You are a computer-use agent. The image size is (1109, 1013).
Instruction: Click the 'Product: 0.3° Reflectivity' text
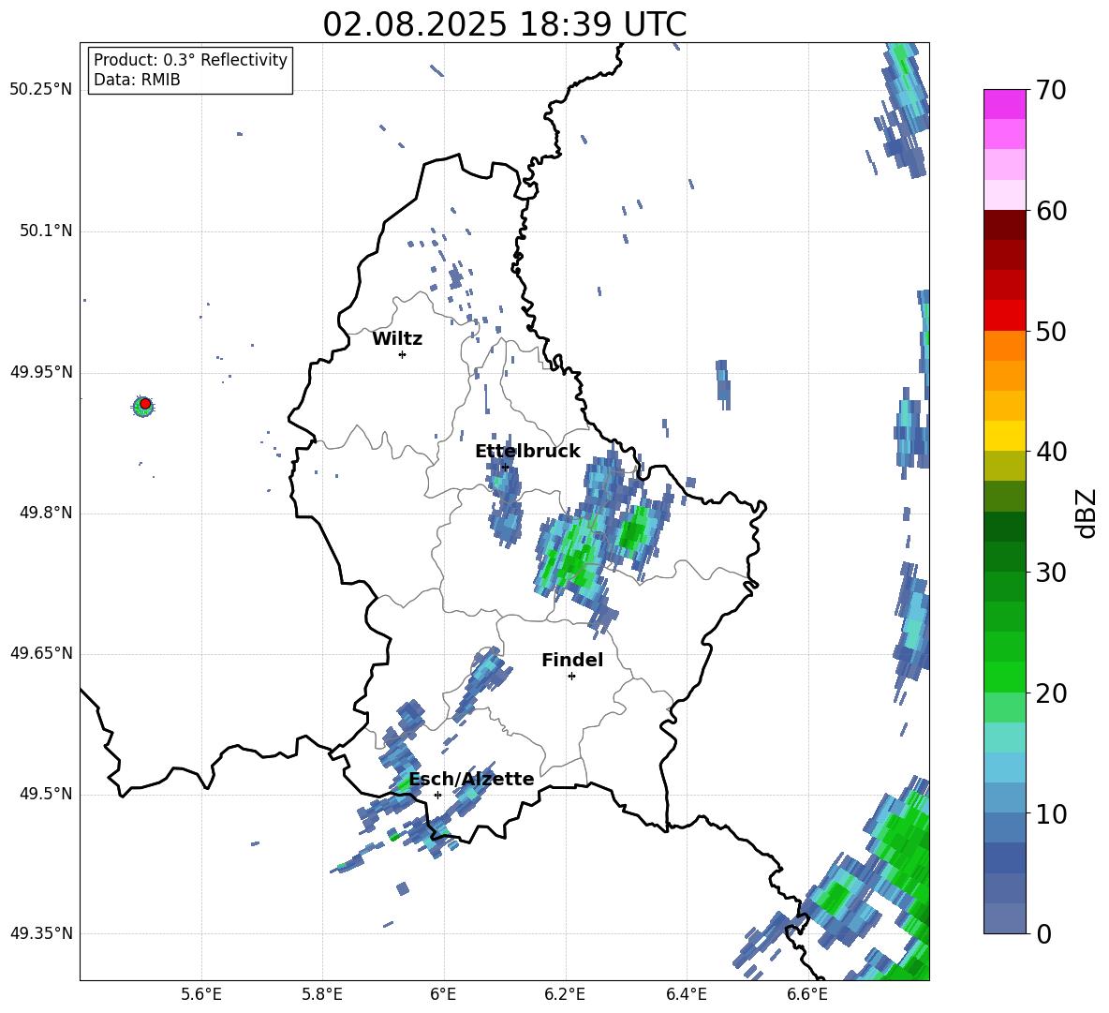(190, 59)
